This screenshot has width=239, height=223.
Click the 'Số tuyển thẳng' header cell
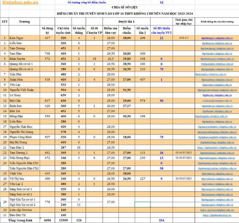tap(79, 30)
